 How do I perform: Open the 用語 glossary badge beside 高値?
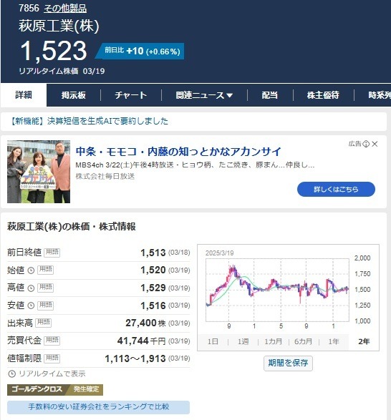(x=46, y=288)
